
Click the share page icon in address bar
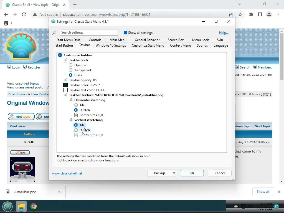[x=231, y=14]
